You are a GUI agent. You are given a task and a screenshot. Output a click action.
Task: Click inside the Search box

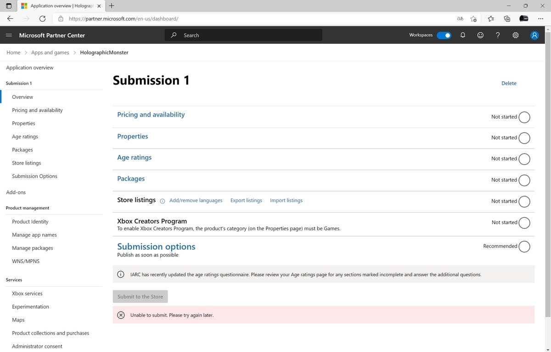[x=243, y=35]
